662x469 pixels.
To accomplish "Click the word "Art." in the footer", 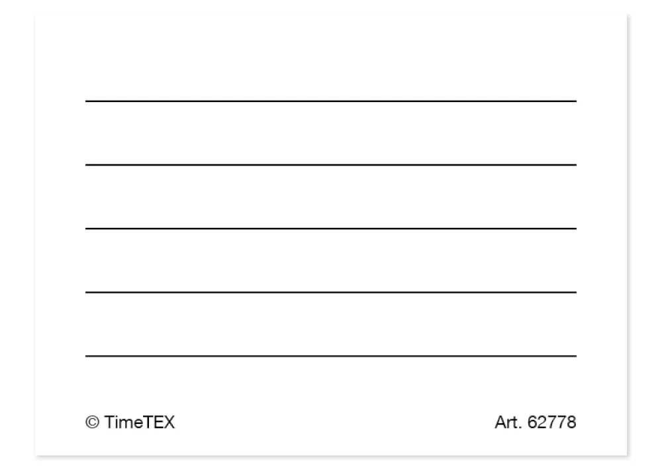I will [507, 423].
